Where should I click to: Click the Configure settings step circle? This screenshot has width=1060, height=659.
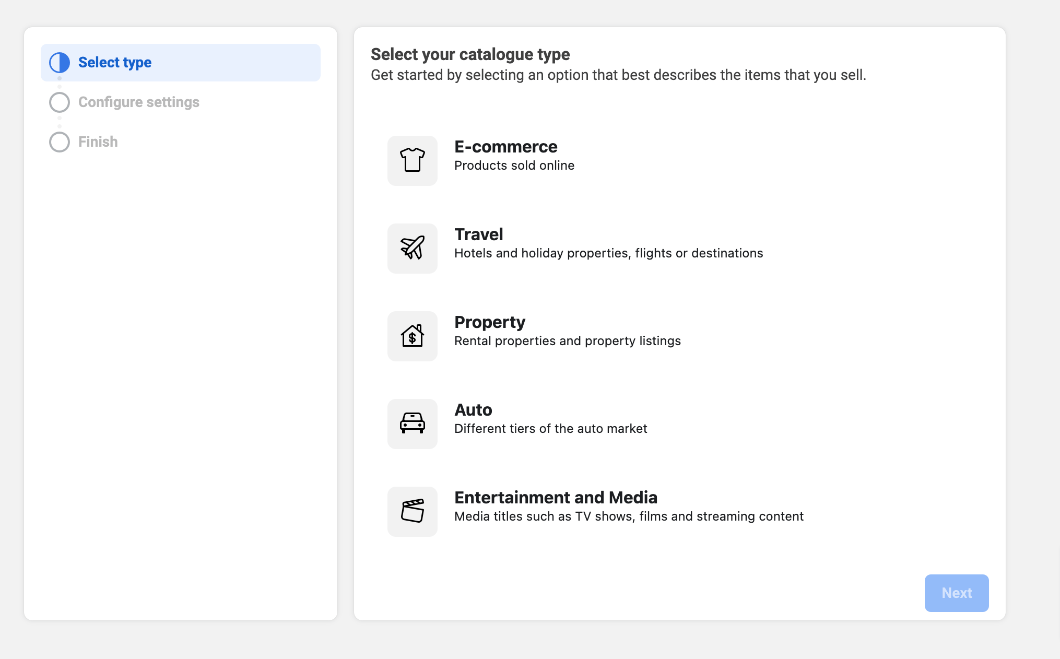click(x=60, y=102)
